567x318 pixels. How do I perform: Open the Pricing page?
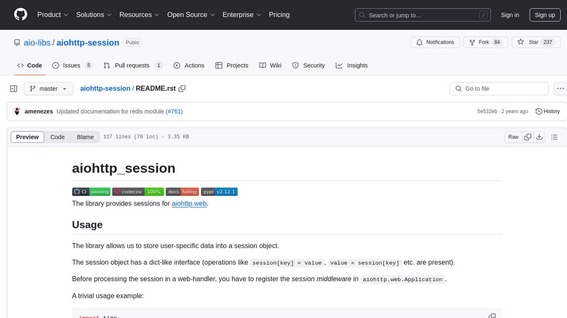279,15
